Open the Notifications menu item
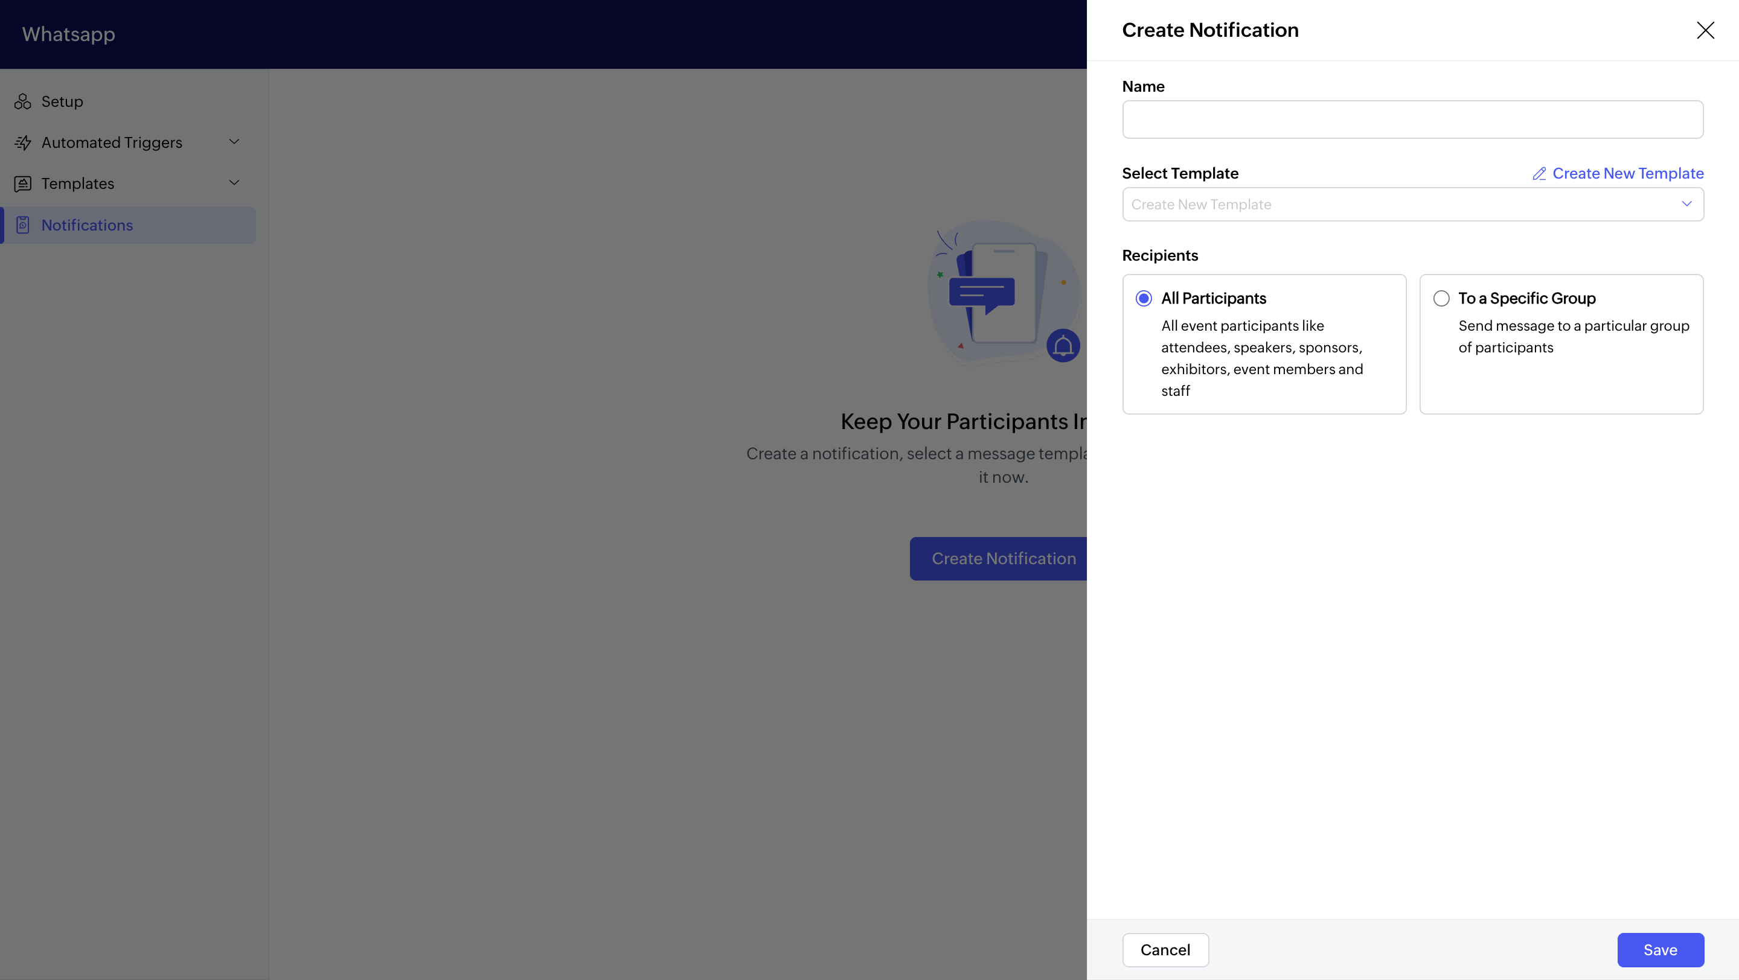This screenshot has height=980, width=1739. [x=87, y=225]
